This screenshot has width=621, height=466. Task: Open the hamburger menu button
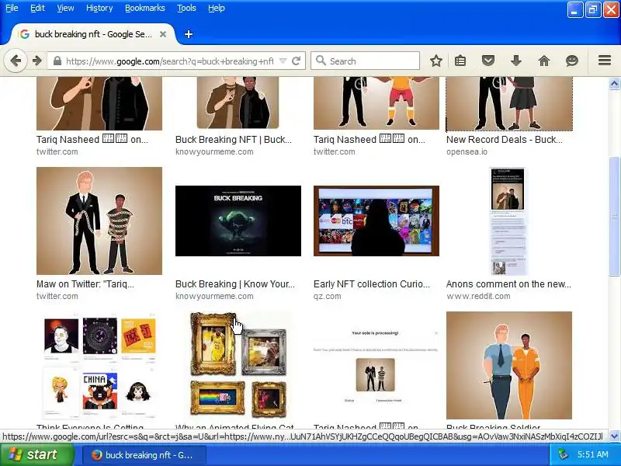point(605,61)
